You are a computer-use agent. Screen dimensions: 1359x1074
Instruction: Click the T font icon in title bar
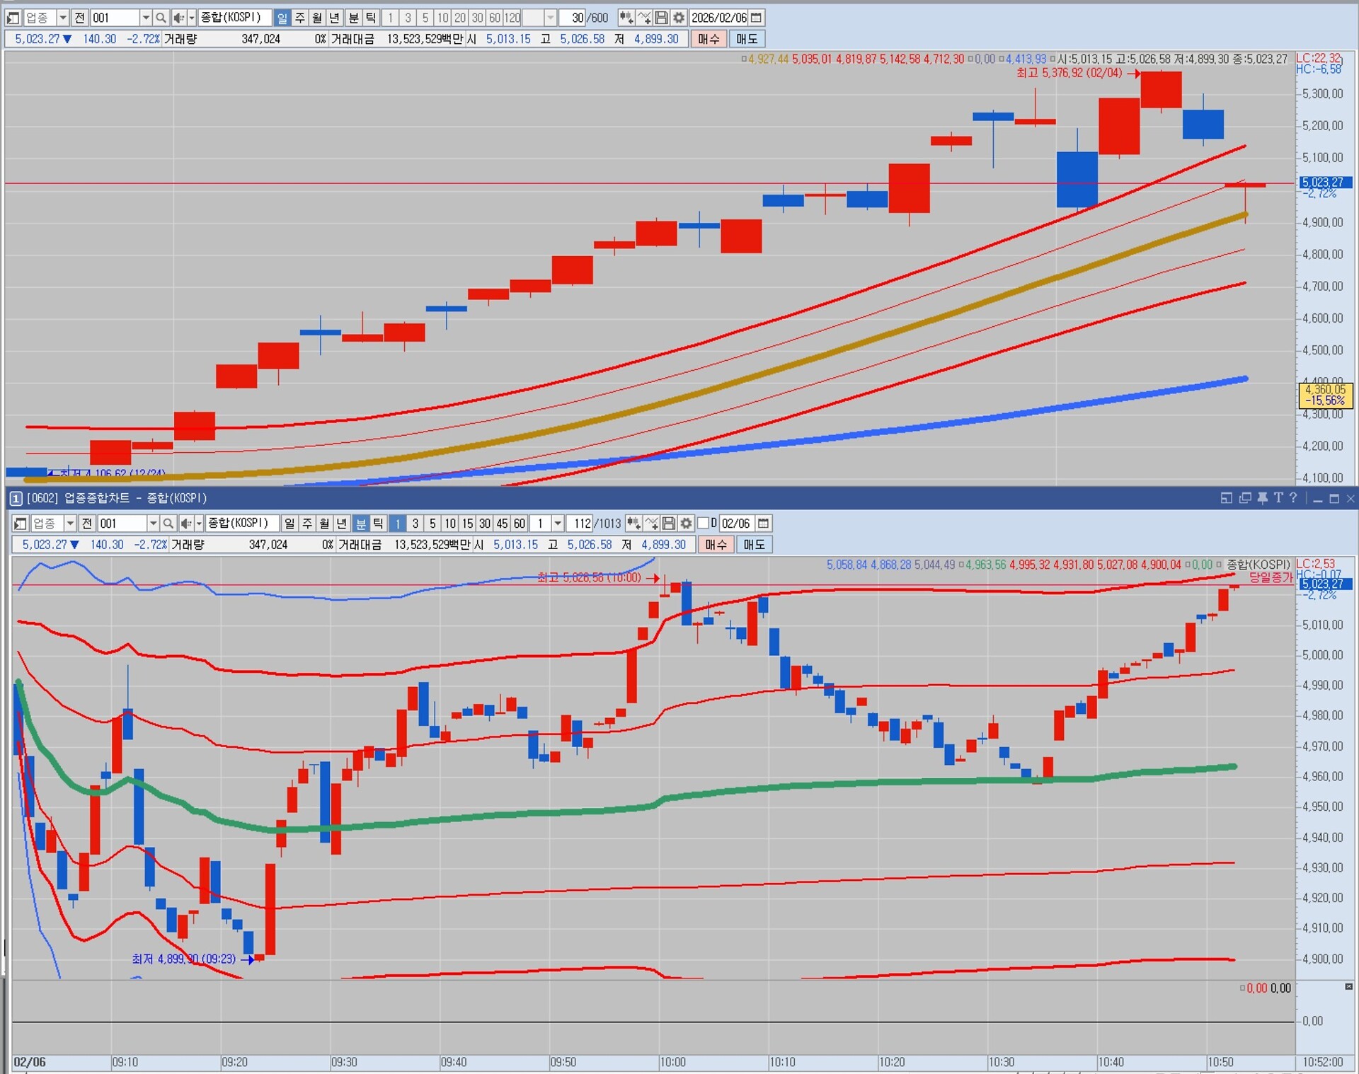[x=1278, y=498]
